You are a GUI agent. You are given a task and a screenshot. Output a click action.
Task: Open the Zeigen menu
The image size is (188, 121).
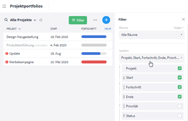point(179,28)
